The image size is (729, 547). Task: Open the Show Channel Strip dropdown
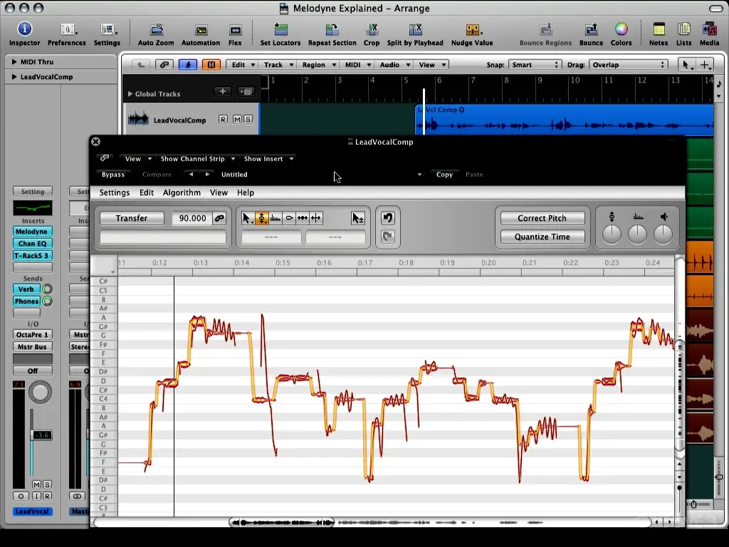(198, 159)
